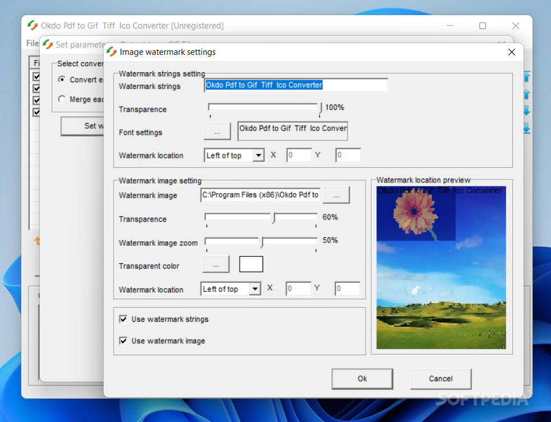Open Font settings browse button
This screenshot has width=551, height=422.
(x=217, y=132)
